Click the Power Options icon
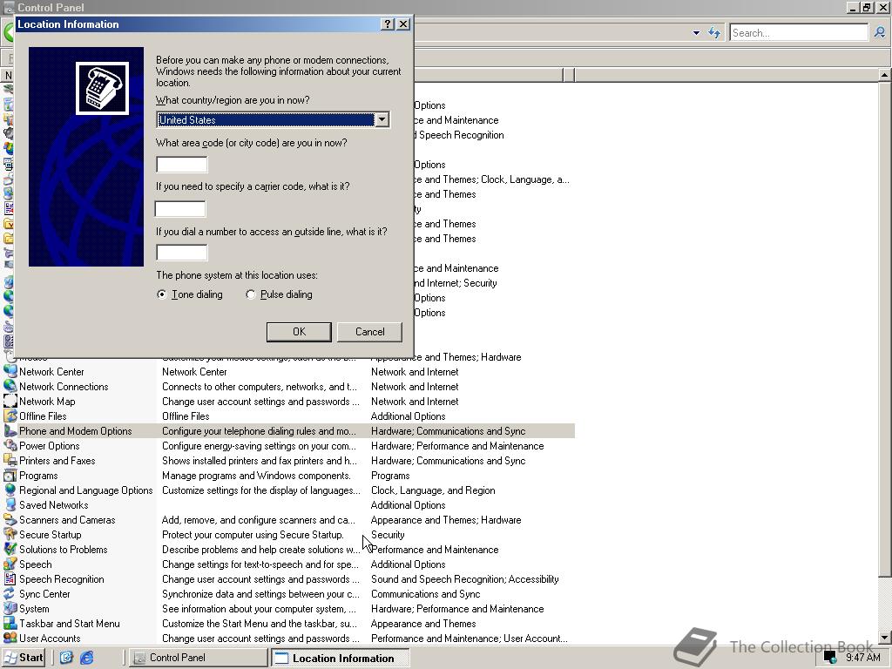Screen dimensions: 892x669 (10, 445)
